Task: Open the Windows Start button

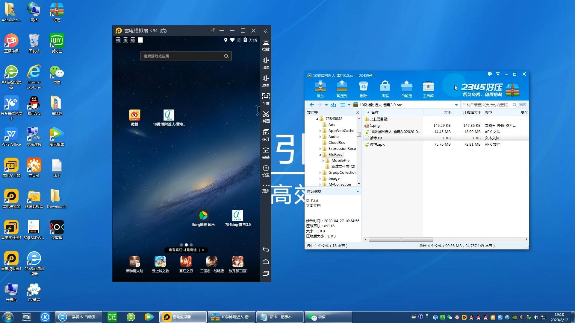Action: tap(8, 317)
